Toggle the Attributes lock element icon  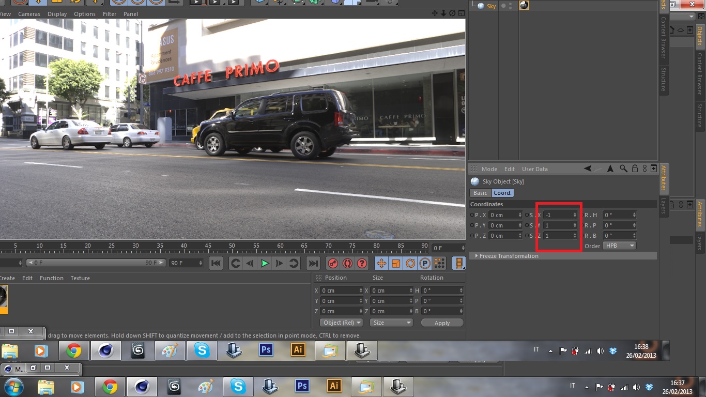pyautogui.click(x=634, y=169)
